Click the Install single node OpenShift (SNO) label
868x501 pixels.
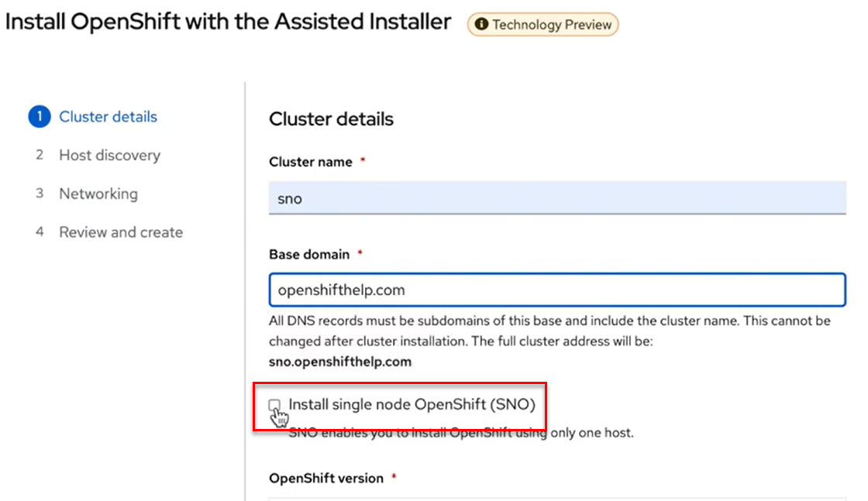412,404
